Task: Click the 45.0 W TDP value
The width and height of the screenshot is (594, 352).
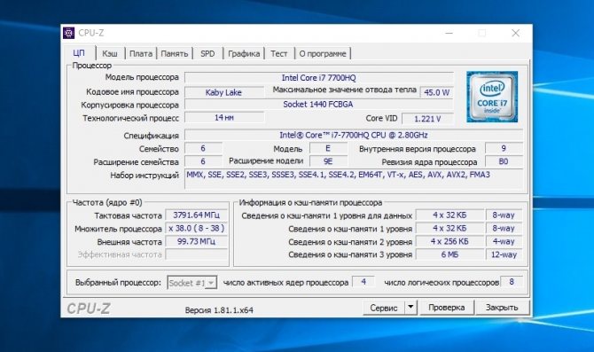Action: pos(436,92)
